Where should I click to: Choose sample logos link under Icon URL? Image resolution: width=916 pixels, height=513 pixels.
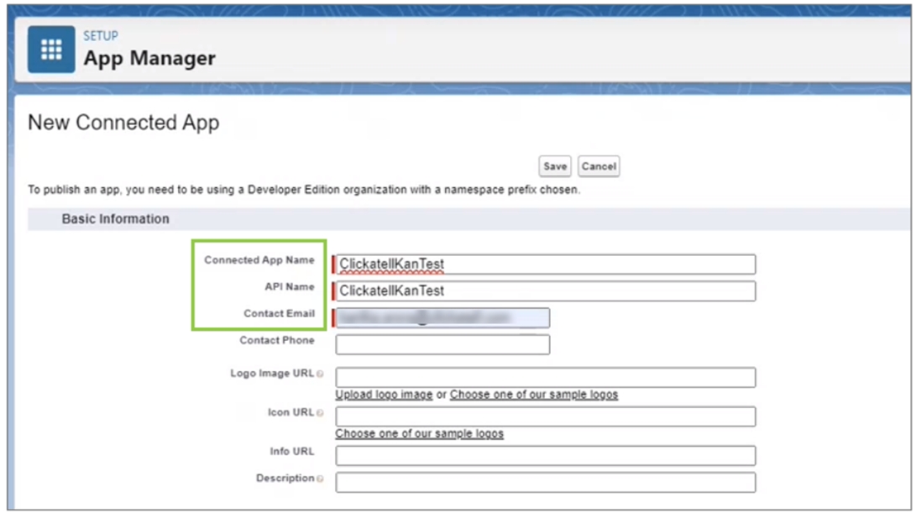click(419, 434)
